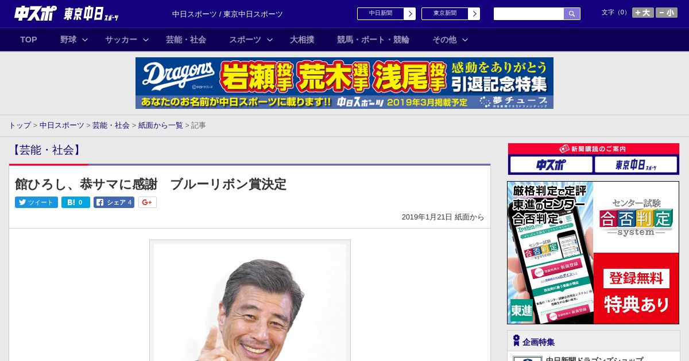Select the 大相撲 menu item

click(302, 40)
